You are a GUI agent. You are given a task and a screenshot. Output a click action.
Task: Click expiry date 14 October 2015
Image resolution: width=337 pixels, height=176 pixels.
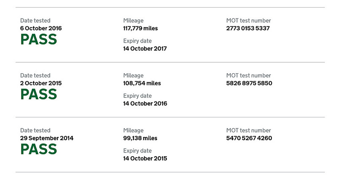[145, 158]
